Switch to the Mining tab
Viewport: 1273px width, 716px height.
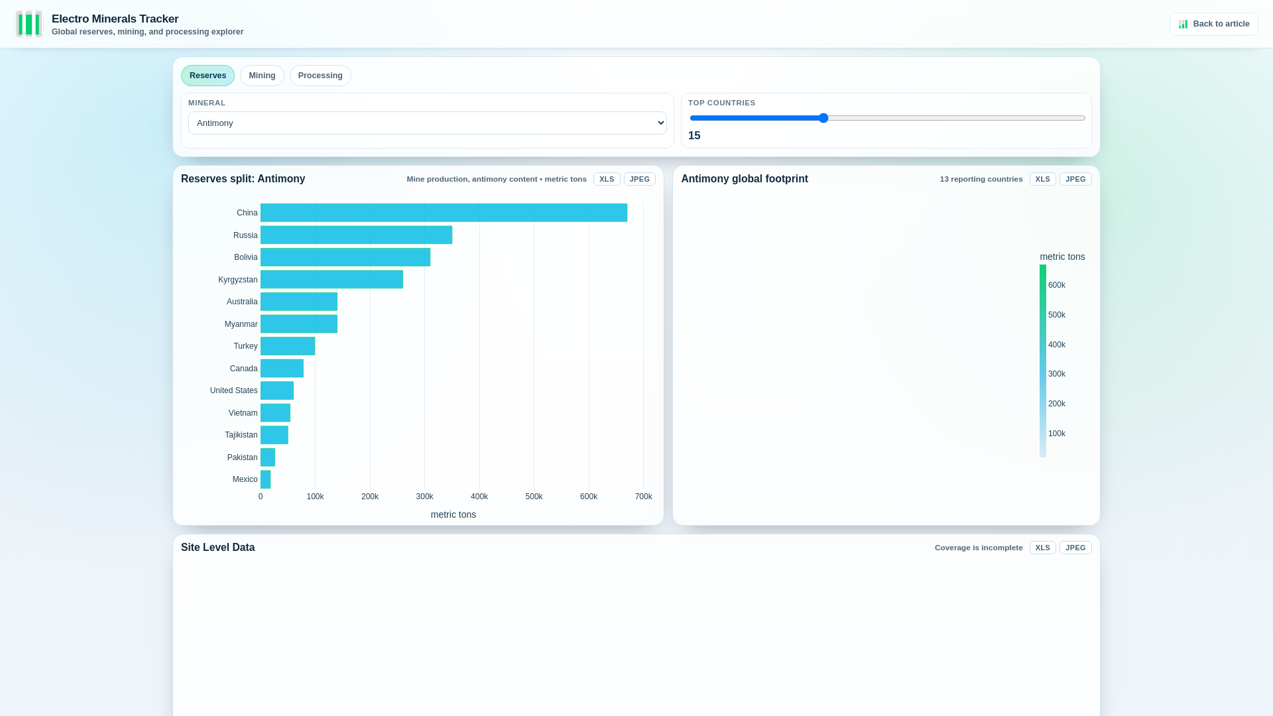pos(262,76)
